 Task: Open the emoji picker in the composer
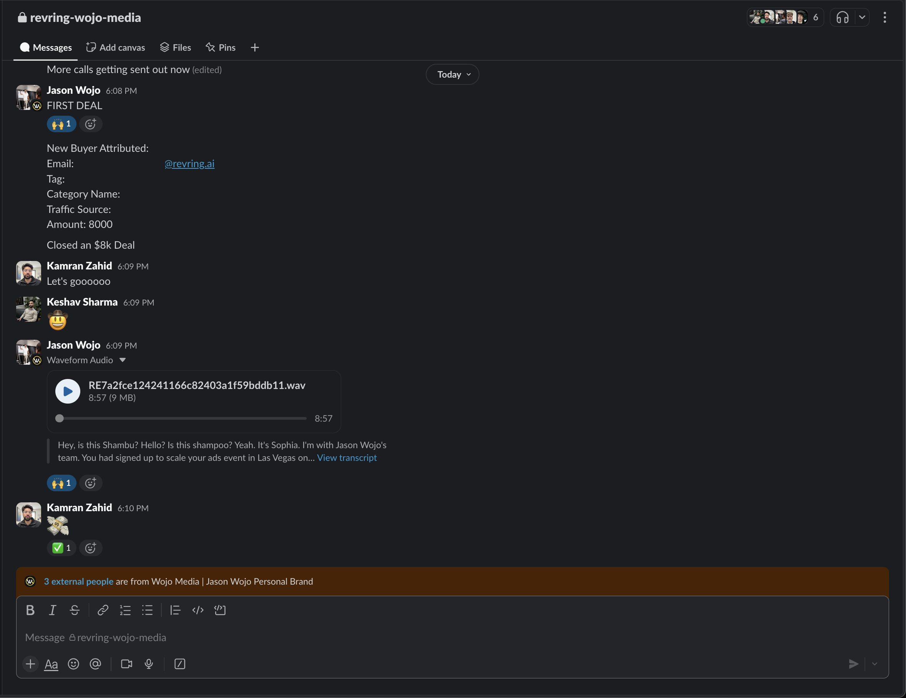point(73,664)
